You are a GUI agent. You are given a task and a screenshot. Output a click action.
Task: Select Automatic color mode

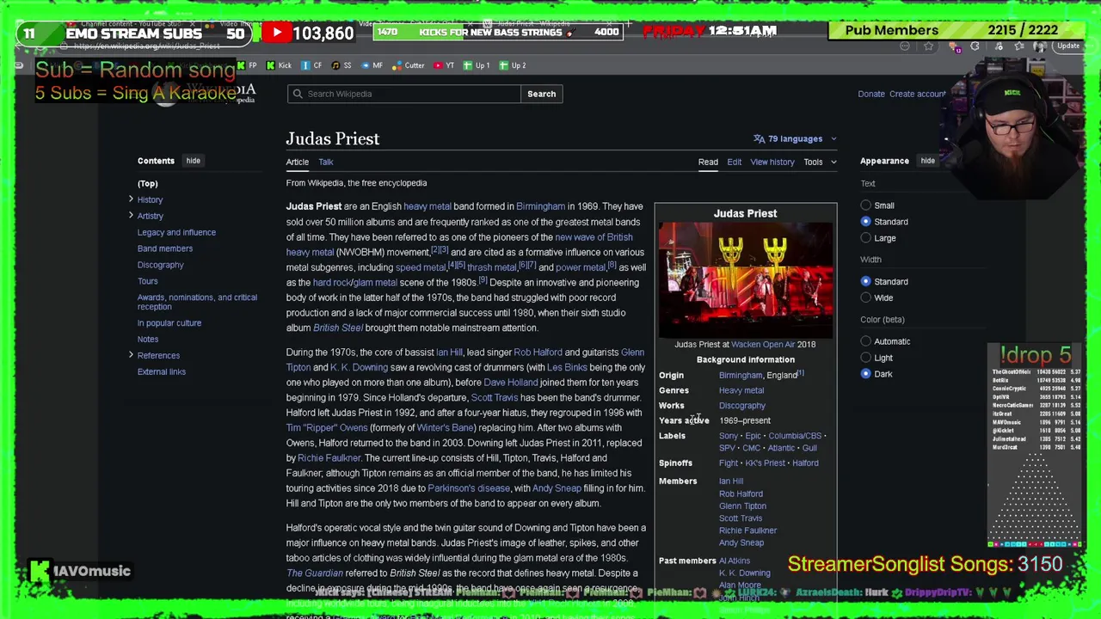pos(866,341)
